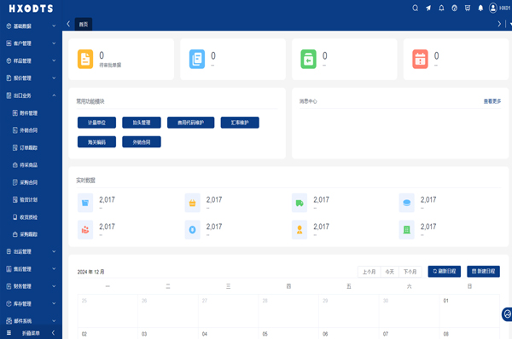Select the 首页 tab
512x339 pixels.
coord(84,24)
